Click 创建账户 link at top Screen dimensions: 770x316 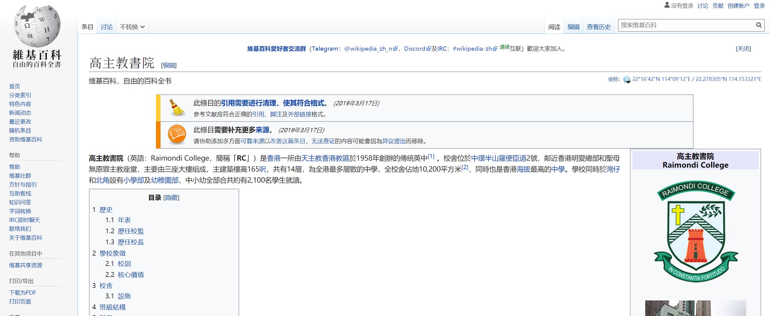739,5
